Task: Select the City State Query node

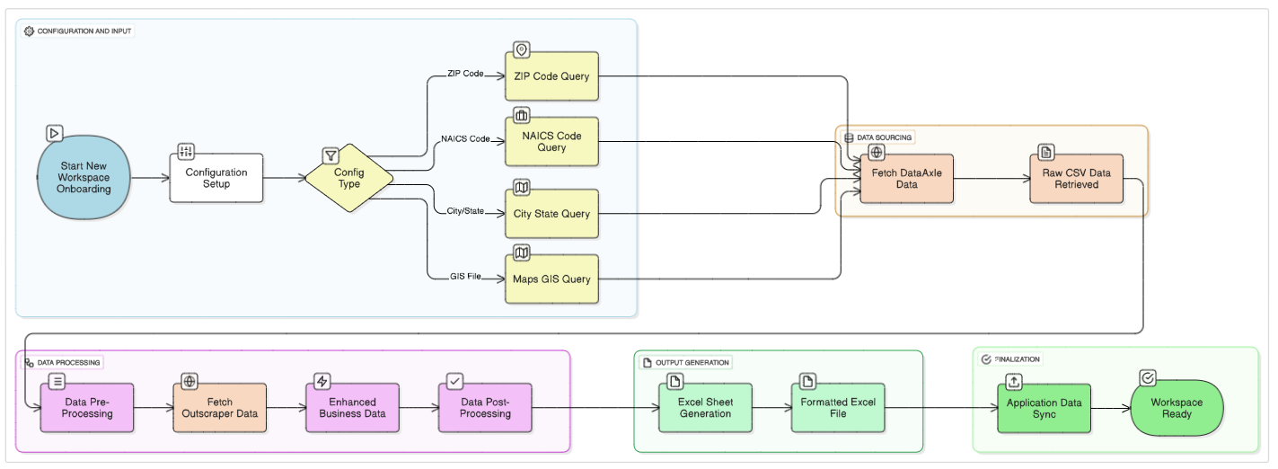Action: pos(551,214)
